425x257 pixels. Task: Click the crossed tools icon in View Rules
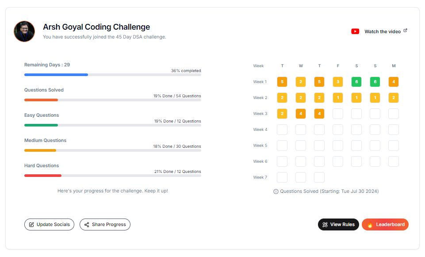[x=325, y=224]
